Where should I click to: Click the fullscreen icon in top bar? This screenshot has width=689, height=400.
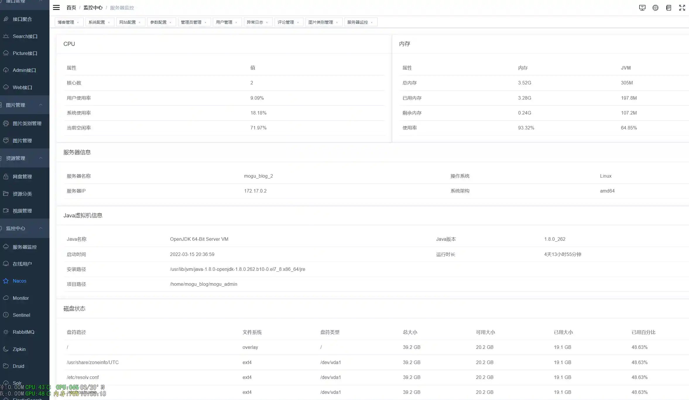click(682, 8)
